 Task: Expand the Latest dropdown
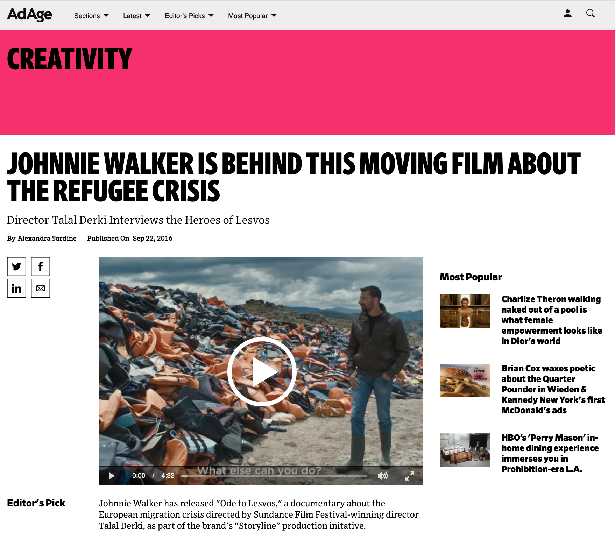tap(137, 16)
